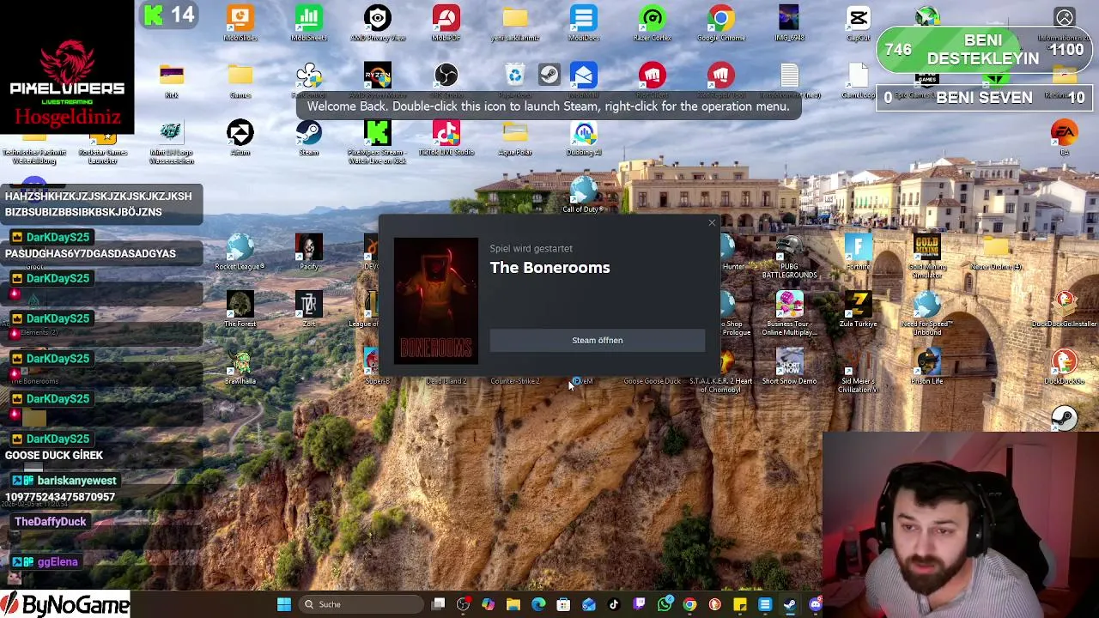The image size is (1099, 618).
Task: Select the Pixelvipers Stream Kick shortcut
Action: point(377,142)
